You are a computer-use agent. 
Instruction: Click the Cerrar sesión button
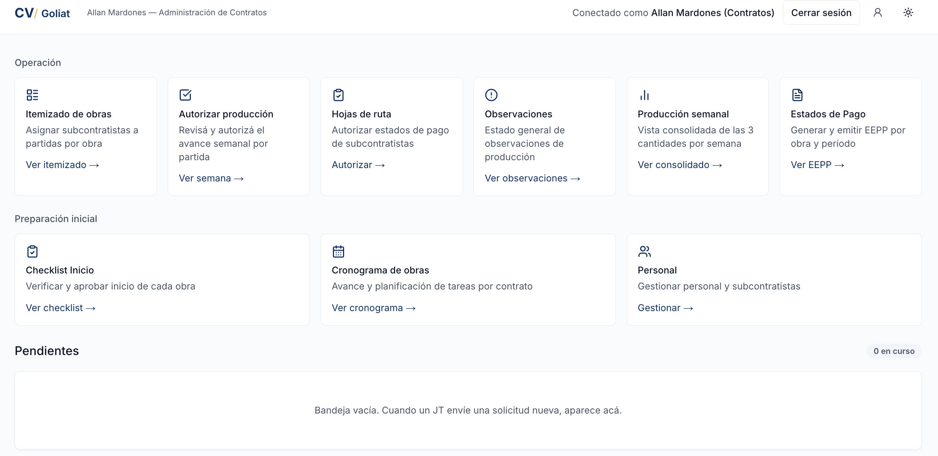821,13
